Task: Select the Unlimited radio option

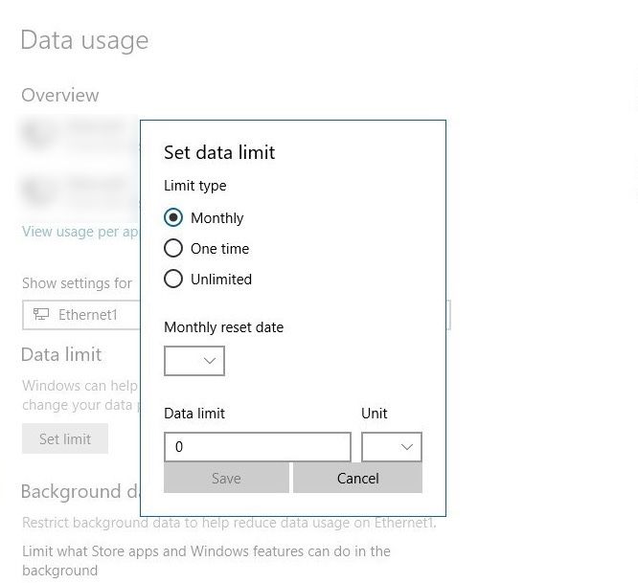Action: 173,279
